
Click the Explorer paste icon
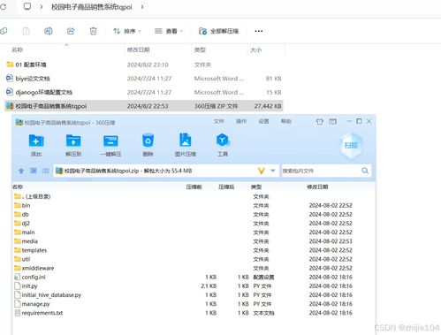tap(26, 31)
